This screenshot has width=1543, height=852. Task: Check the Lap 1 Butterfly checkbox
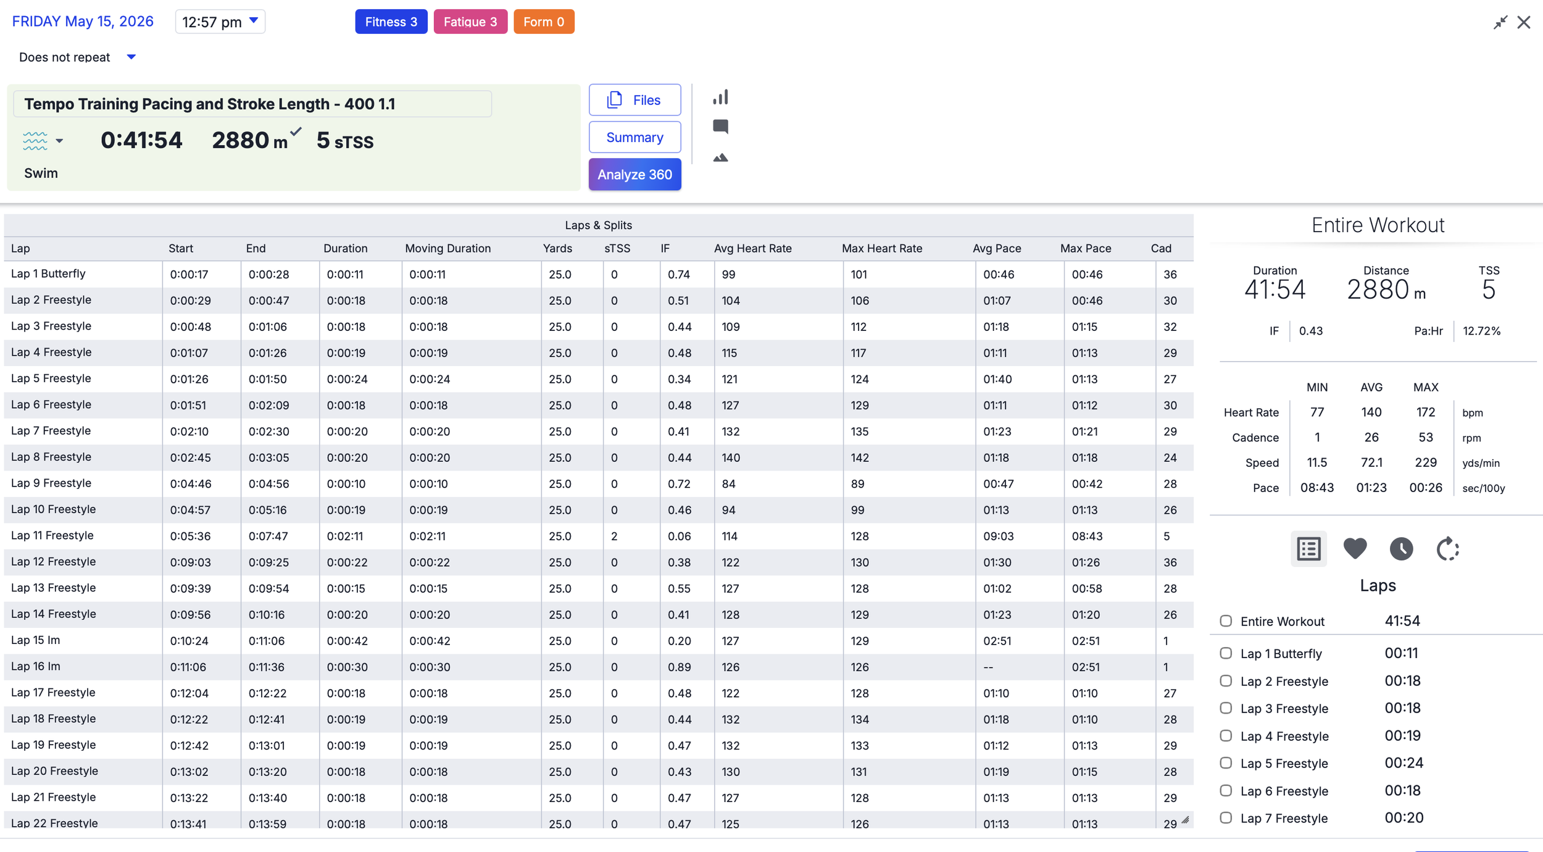(1226, 653)
